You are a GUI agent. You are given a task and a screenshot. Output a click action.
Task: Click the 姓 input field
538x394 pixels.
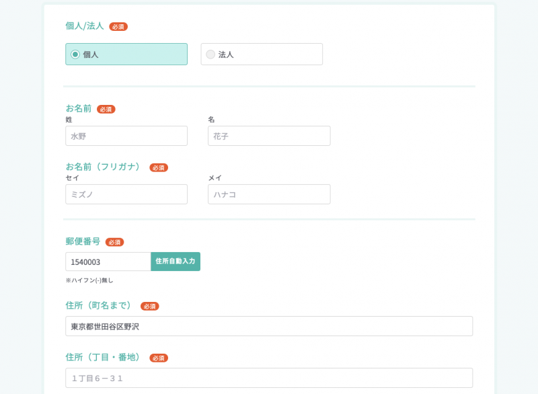(126, 136)
